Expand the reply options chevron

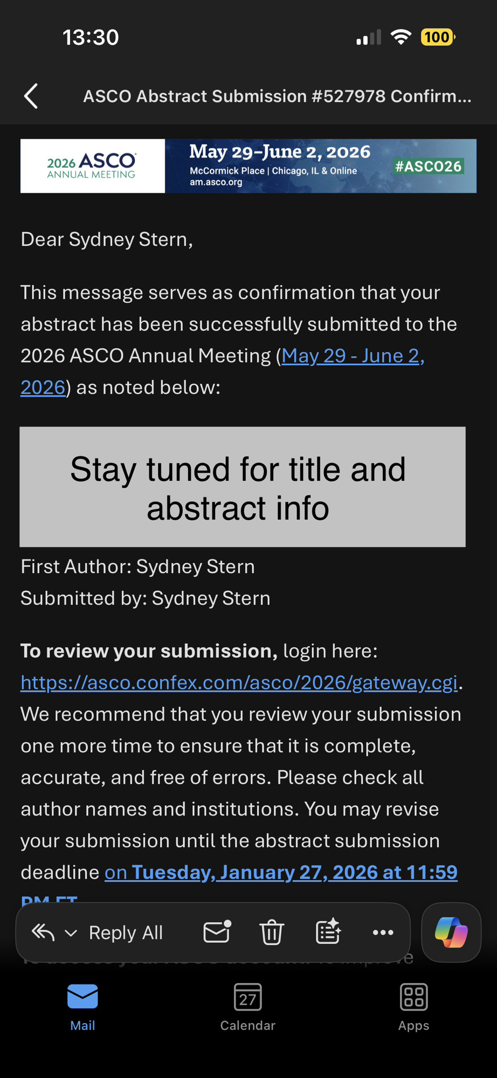tap(71, 932)
